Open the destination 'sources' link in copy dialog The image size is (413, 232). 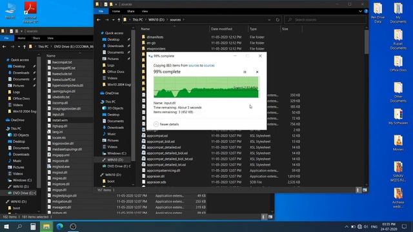[x=209, y=66]
